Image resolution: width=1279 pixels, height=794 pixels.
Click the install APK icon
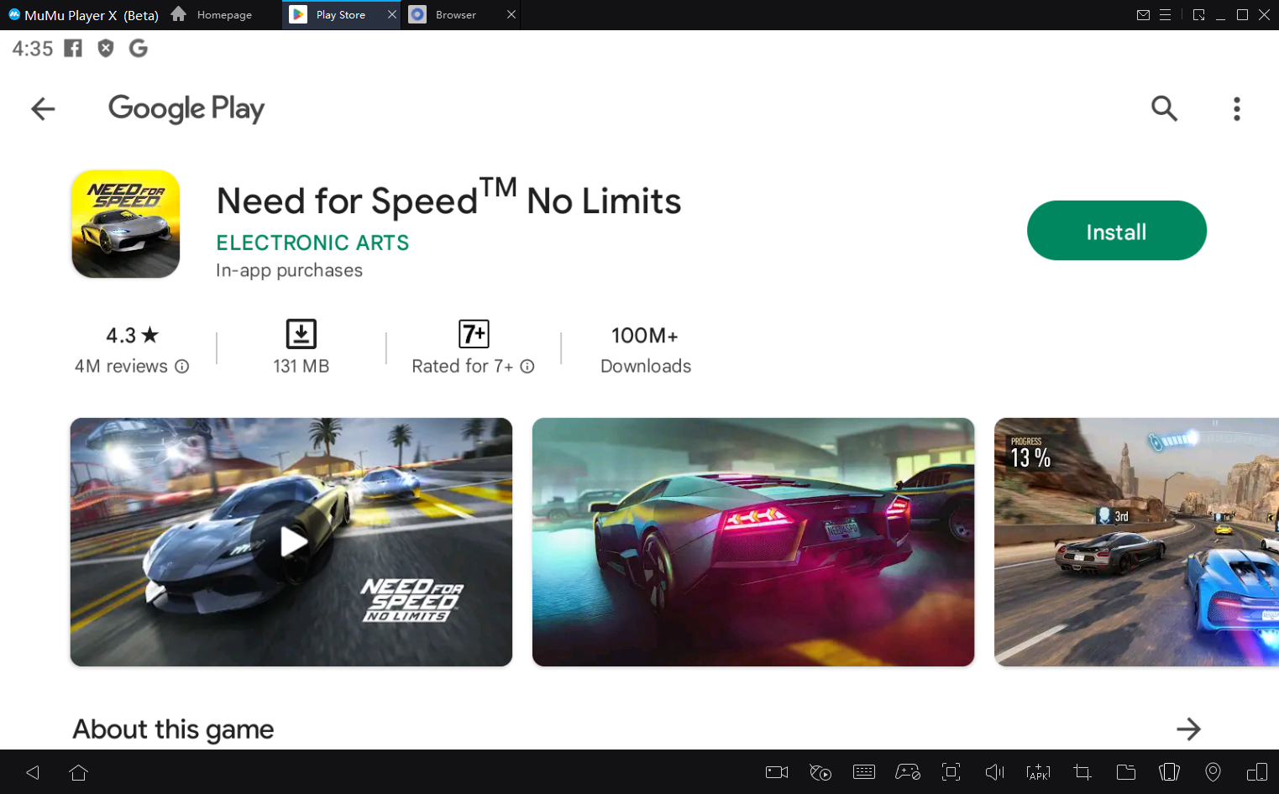pos(1038,772)
